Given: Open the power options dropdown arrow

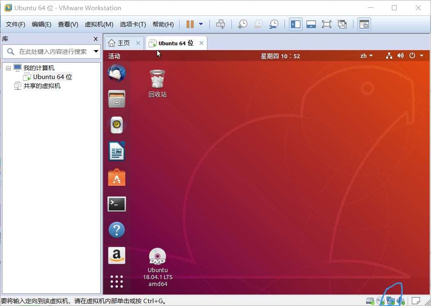Looking at the screenshot, I should tap(201, 24).
